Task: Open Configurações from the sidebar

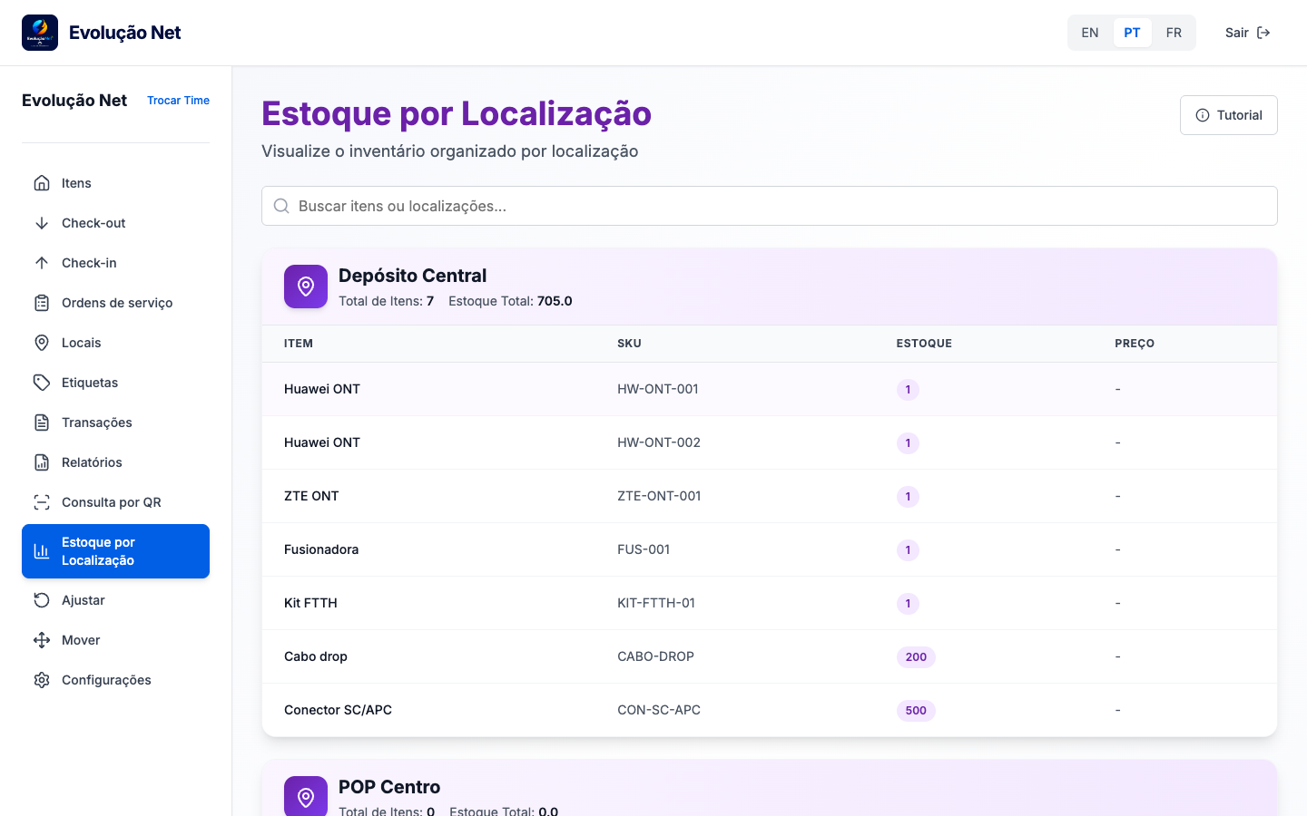Action: click(x=115, y=680)
